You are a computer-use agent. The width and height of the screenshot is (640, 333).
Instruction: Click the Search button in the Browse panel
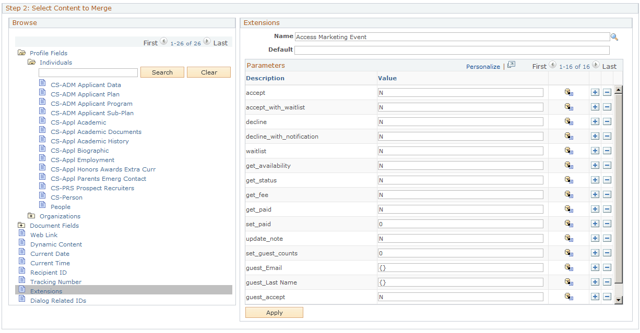click(x=162, y=72)
